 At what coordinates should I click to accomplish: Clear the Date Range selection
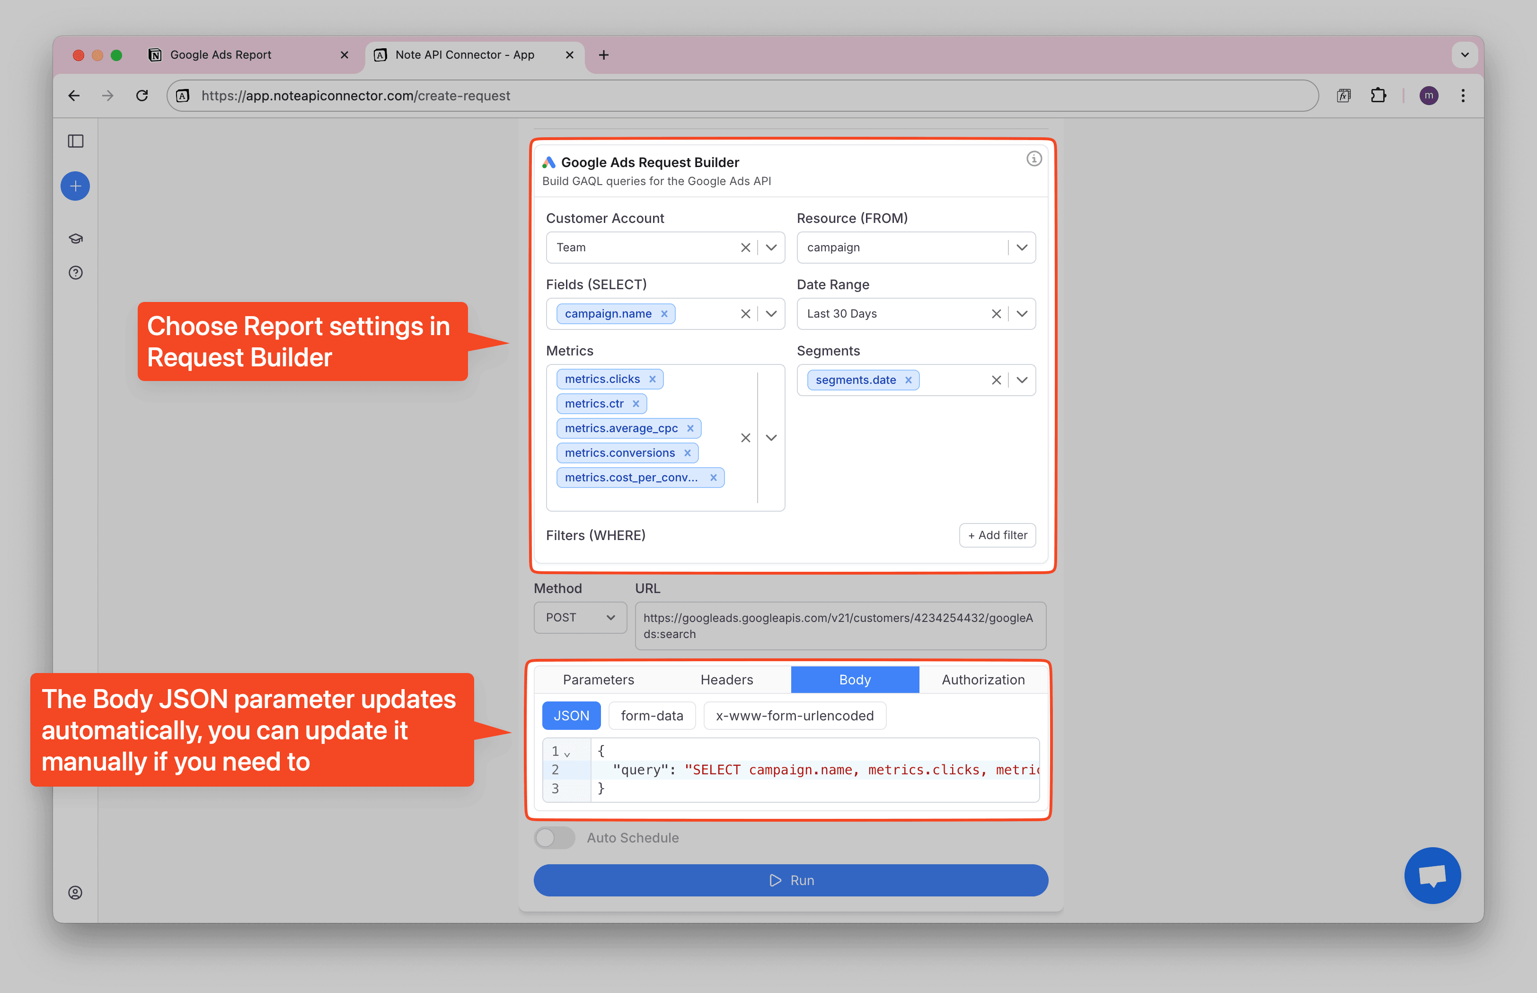click(x=996, y=314)
